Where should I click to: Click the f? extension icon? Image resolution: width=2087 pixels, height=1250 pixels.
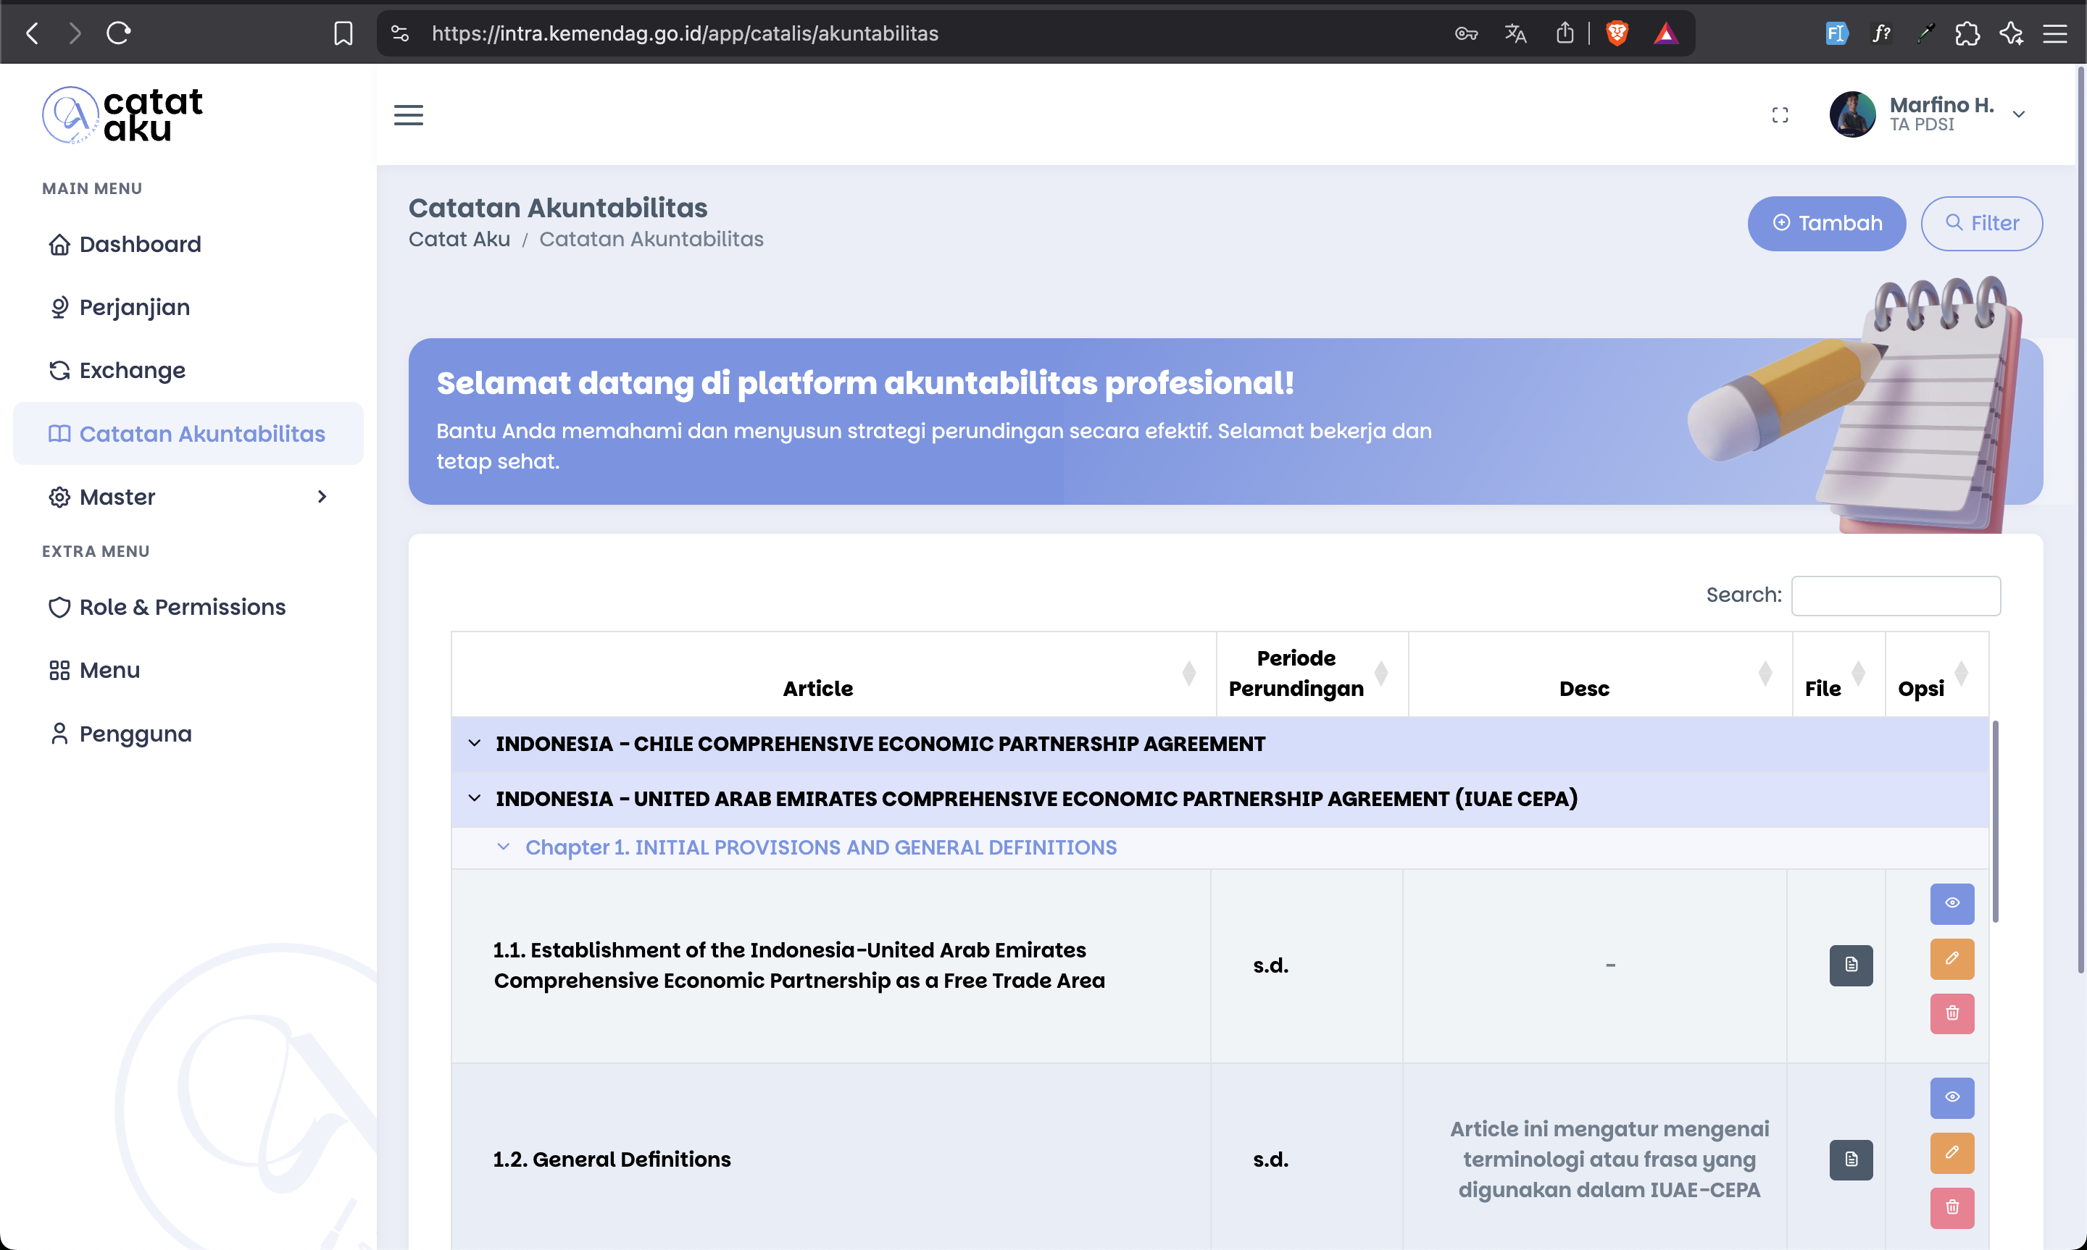(1880, 33)
